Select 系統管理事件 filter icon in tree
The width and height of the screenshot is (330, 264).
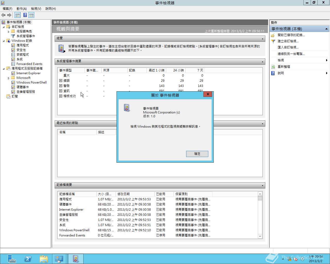pos(13,36)
